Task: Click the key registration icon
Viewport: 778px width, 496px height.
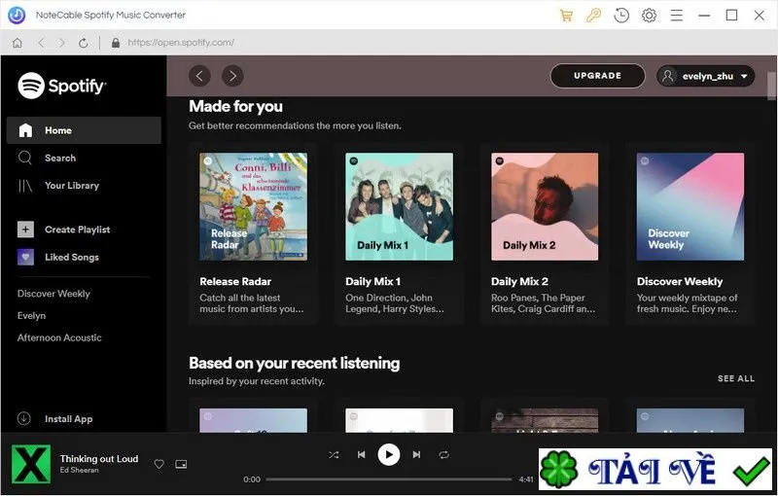Action: tap(593, 16)
